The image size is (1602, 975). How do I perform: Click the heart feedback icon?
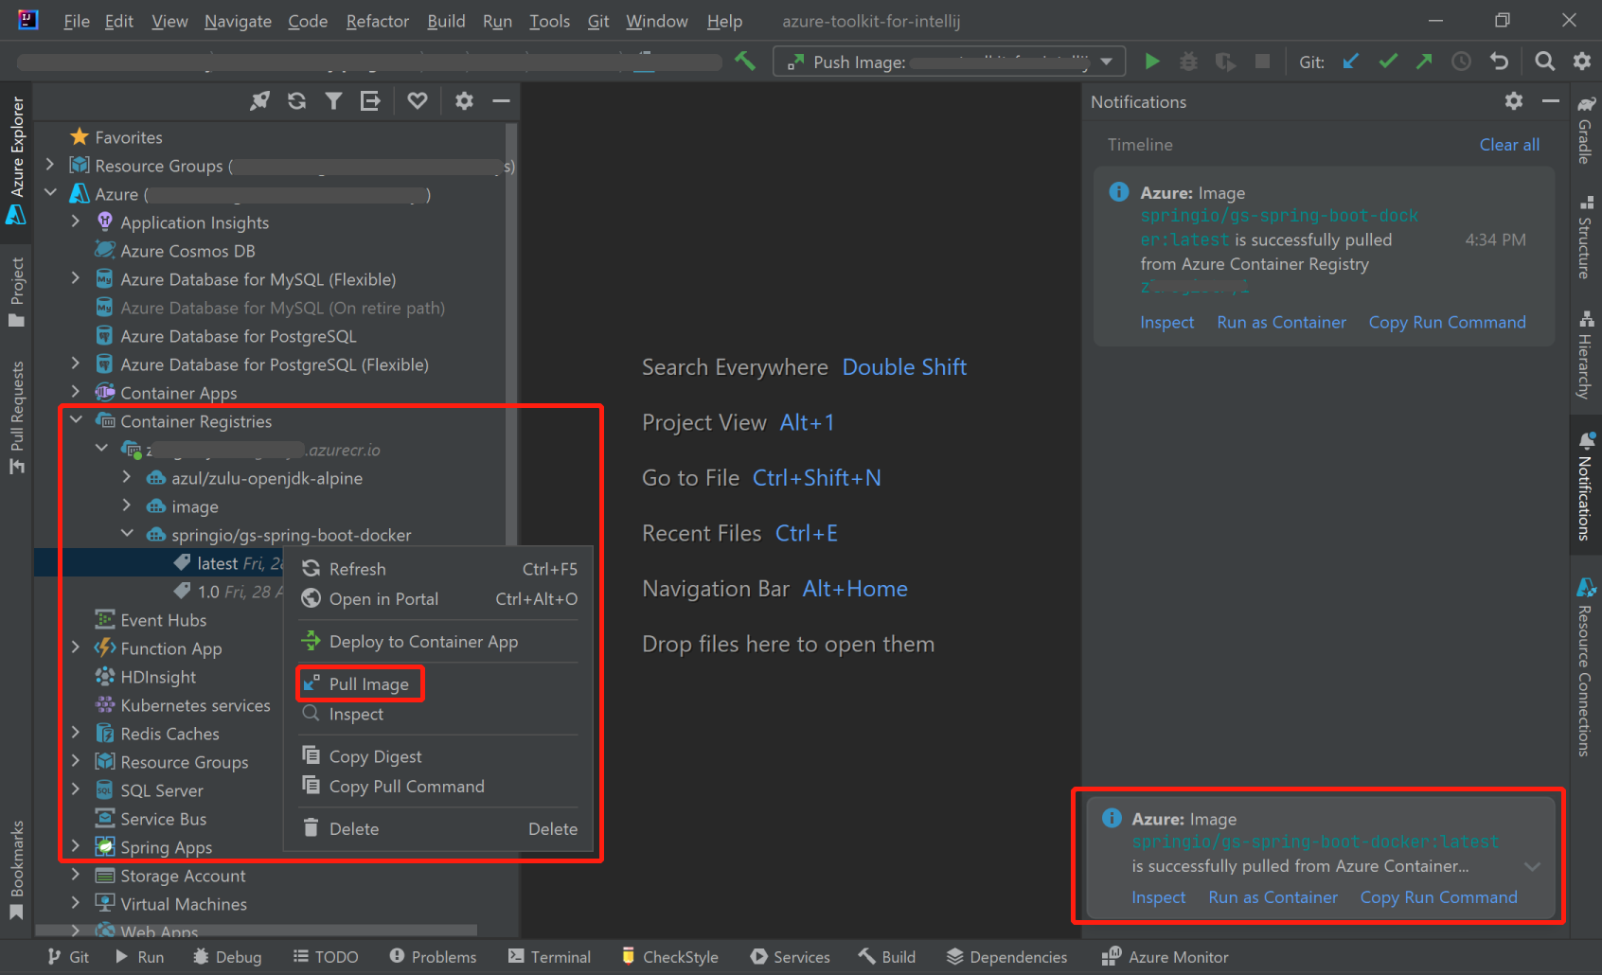pyautogui.click(x=418, y=101)
